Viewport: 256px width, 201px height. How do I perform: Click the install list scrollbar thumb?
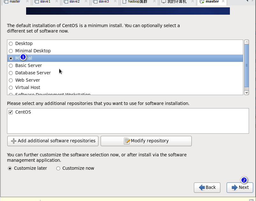point(246,65)
